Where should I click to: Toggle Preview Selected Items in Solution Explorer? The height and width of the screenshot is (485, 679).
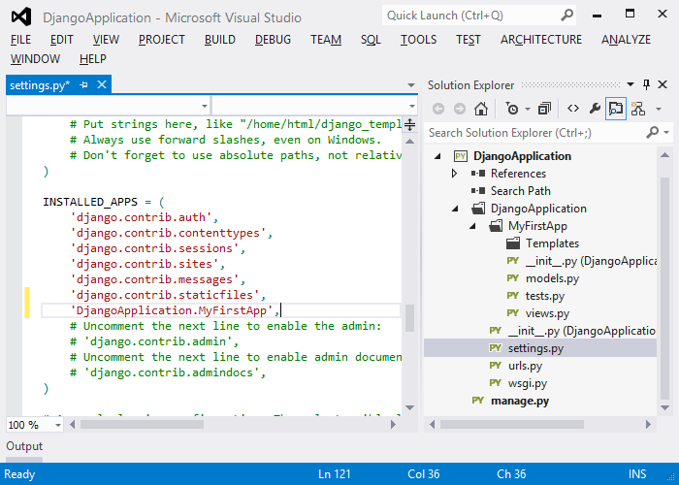(x=616, y=109)
